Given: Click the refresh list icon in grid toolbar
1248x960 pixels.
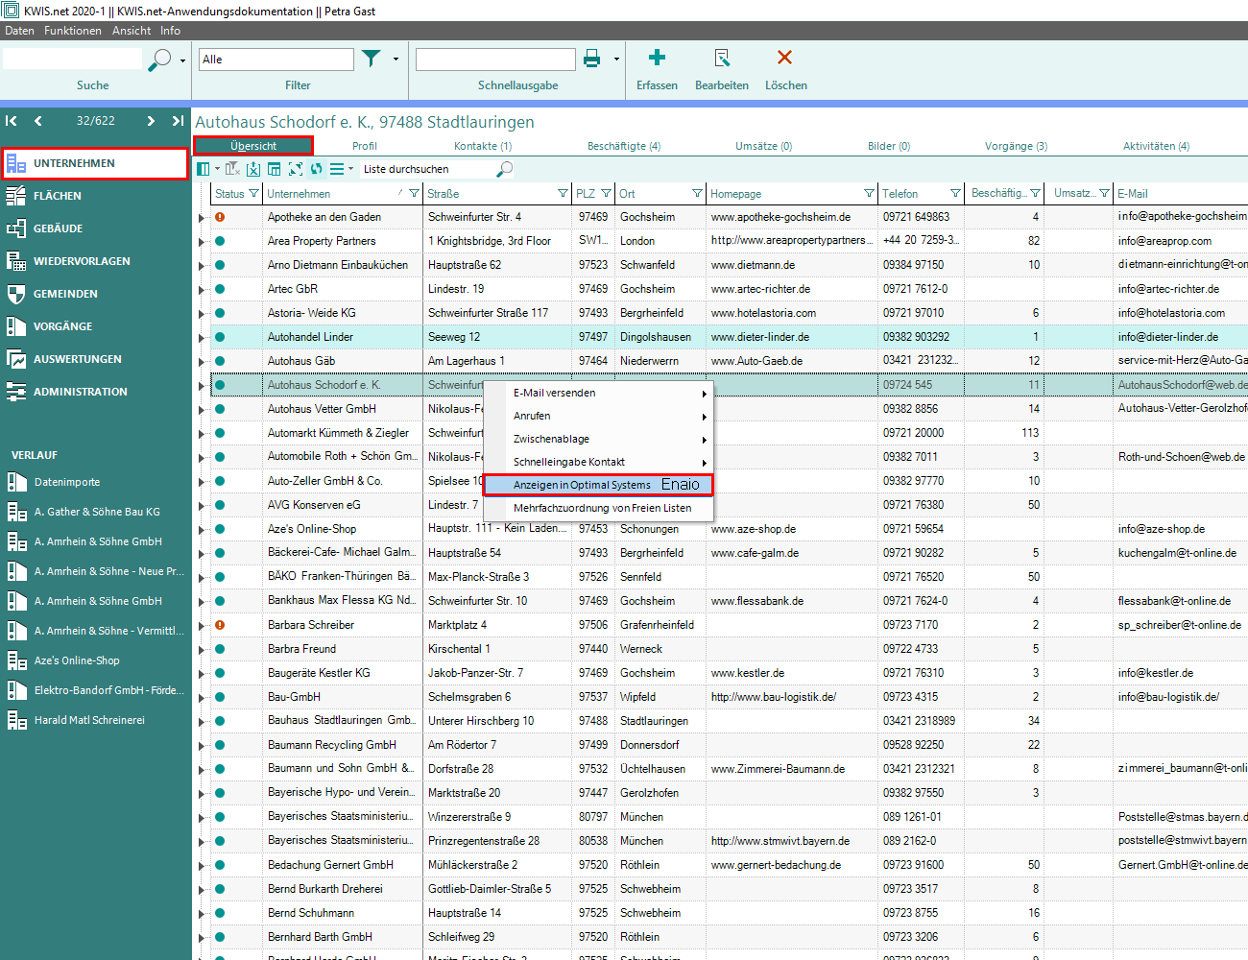Looking at the screenshot, I should coord(316,169).
